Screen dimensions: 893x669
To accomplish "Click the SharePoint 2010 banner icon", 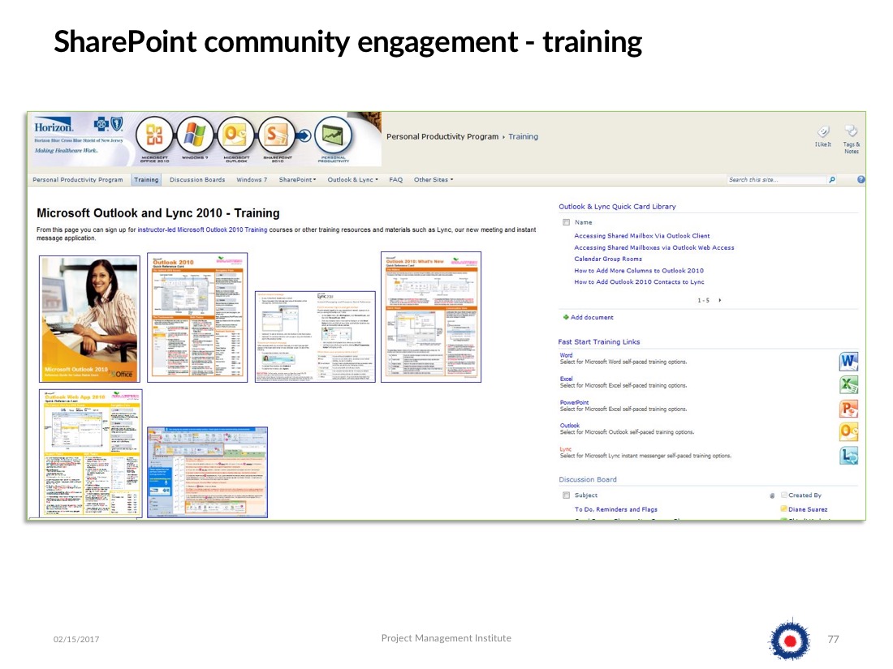I will click(277, 135).
